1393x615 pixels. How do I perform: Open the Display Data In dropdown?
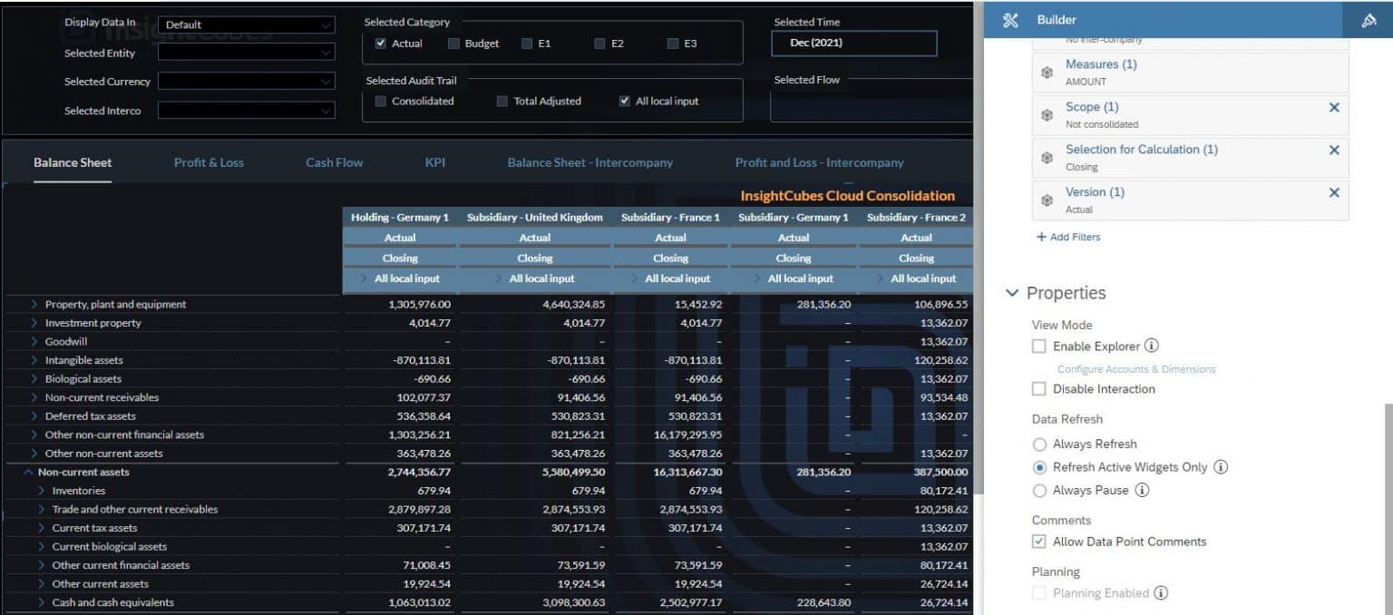243,24
